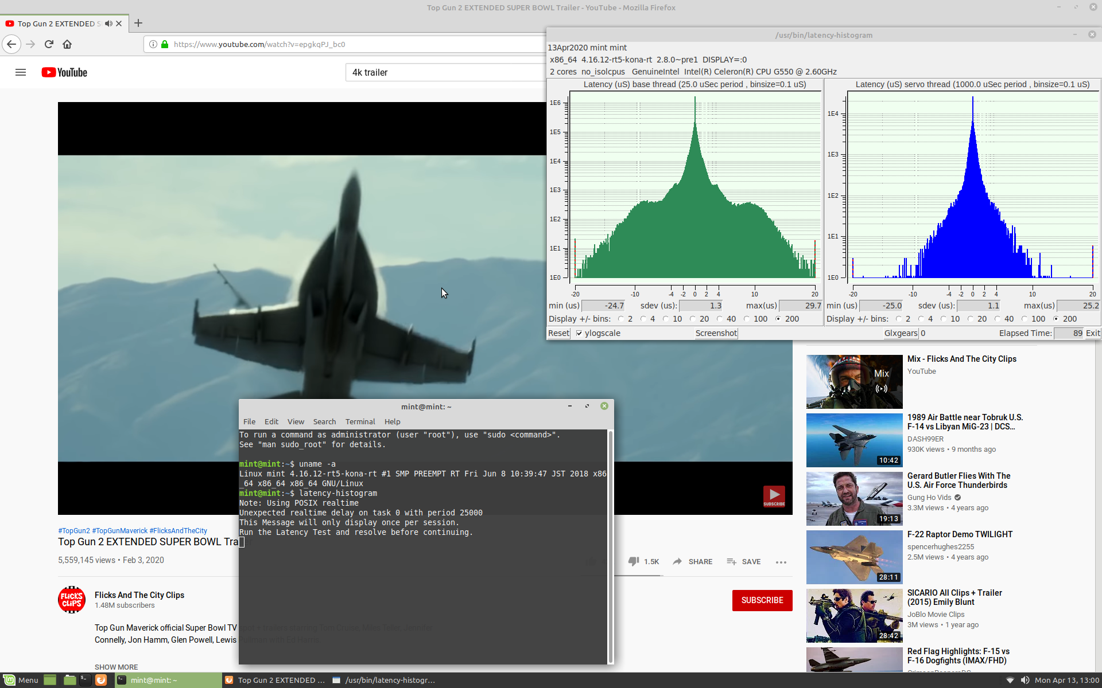This screenshot has height=688, width=1102.
Task: Open the Mix - Flicks And The City Clips thumbnail
Action: pyautogui.click(x=854, y=381)
